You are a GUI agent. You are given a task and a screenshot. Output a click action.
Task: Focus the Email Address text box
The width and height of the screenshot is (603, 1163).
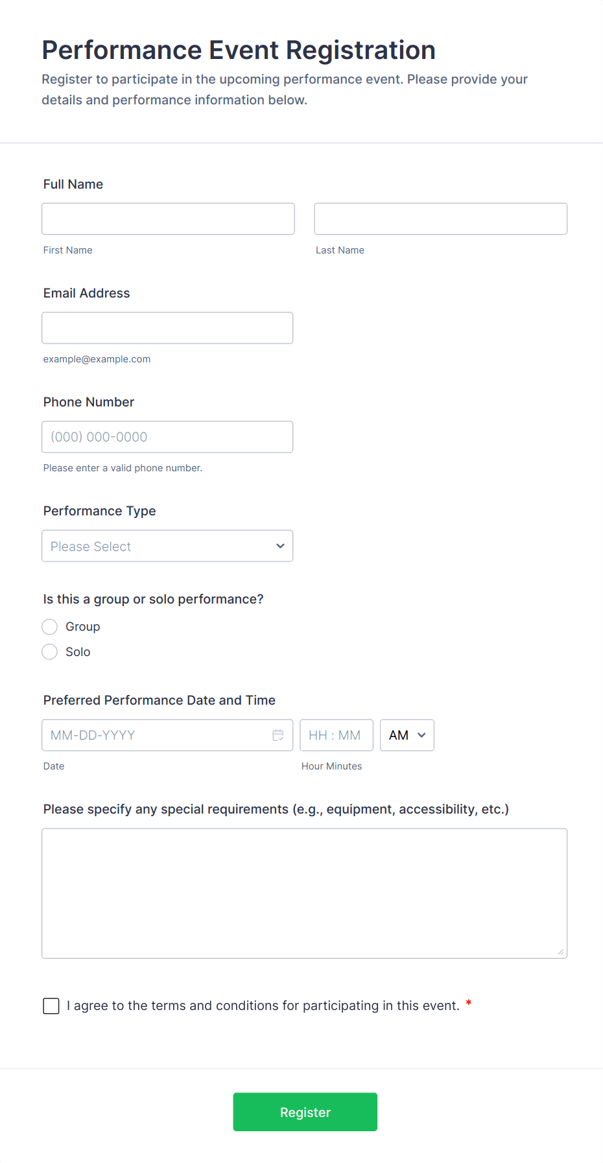(167, 328)
